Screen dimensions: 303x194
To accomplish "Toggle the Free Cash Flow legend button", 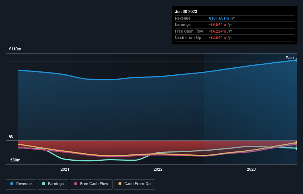I will coord(91,184).
